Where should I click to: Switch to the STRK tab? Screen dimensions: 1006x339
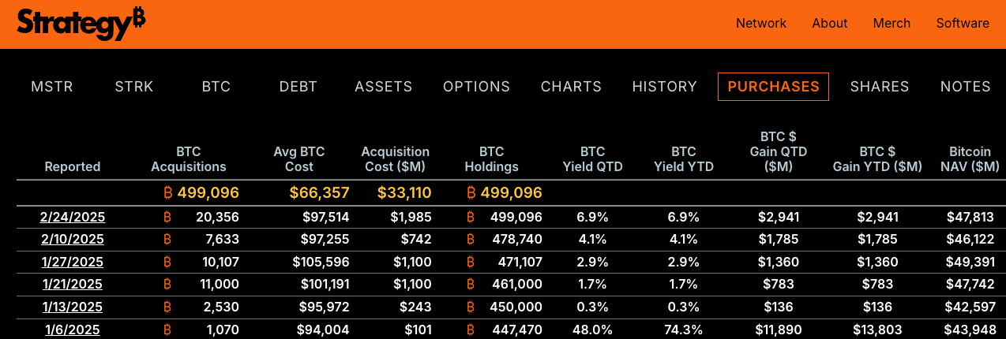tap(134, 87)
